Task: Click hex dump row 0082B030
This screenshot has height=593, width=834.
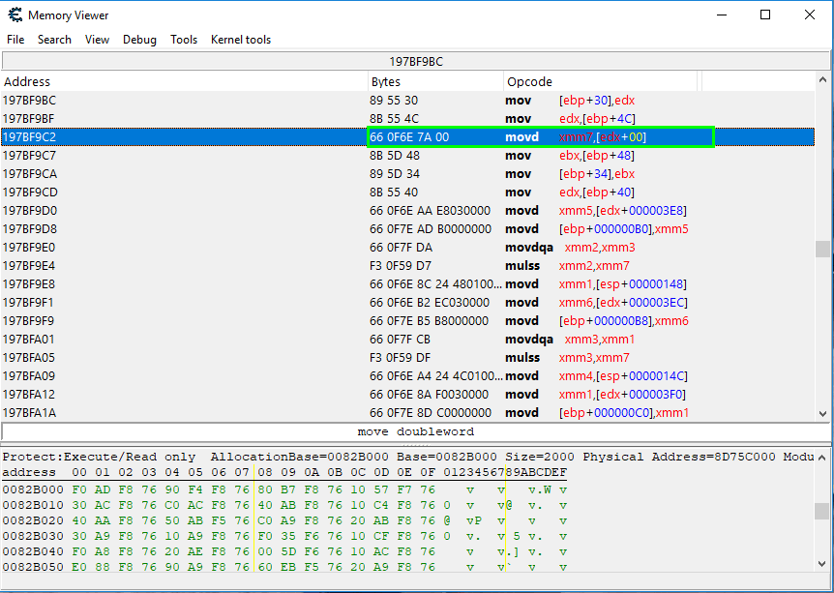Action: 285,536
